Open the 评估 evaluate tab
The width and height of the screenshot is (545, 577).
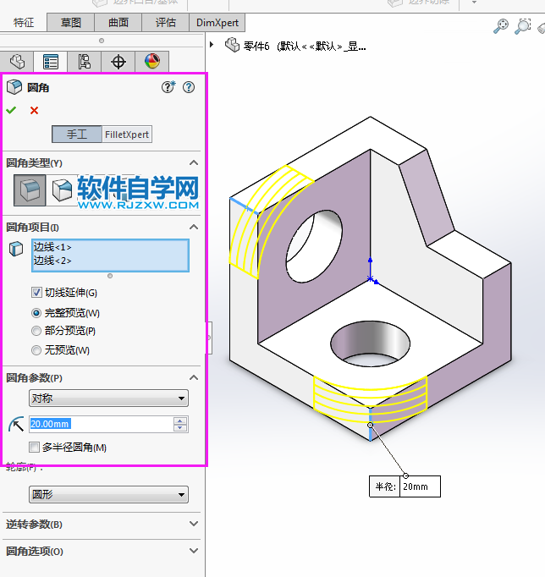pos(165,23)
